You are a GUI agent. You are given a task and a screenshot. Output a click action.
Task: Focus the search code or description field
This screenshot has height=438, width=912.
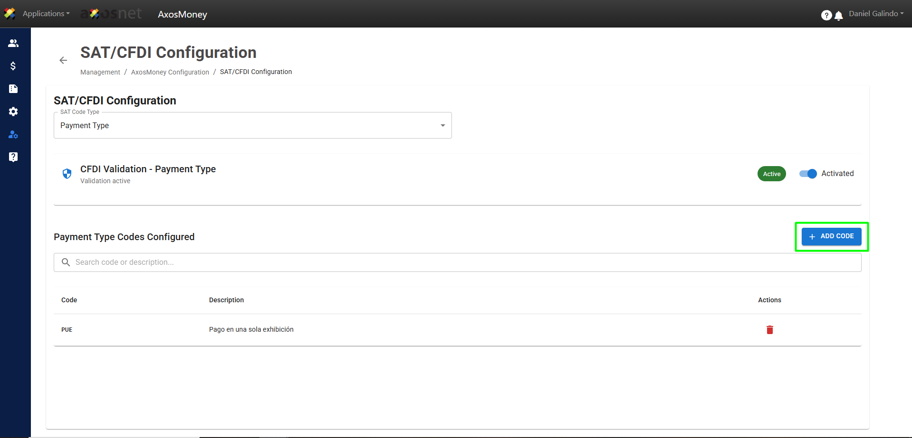point(457,262)
